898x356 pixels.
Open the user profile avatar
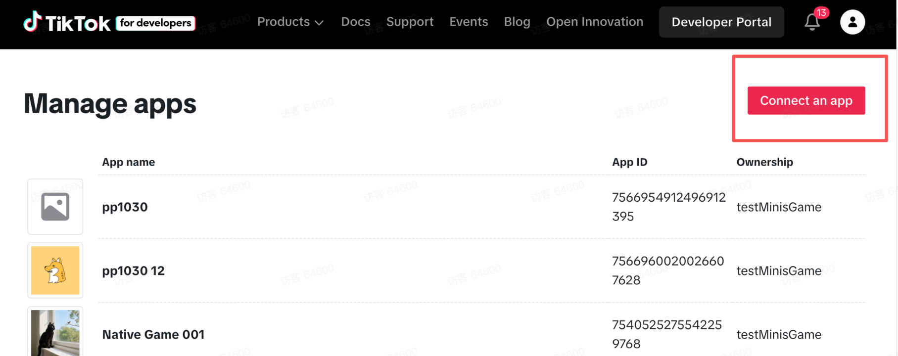pos(852,22)
